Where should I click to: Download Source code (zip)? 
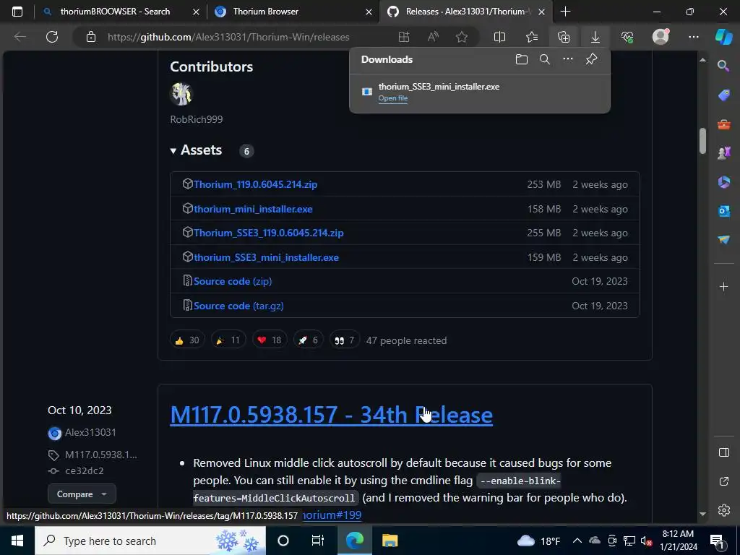click(x=233, y=281)
